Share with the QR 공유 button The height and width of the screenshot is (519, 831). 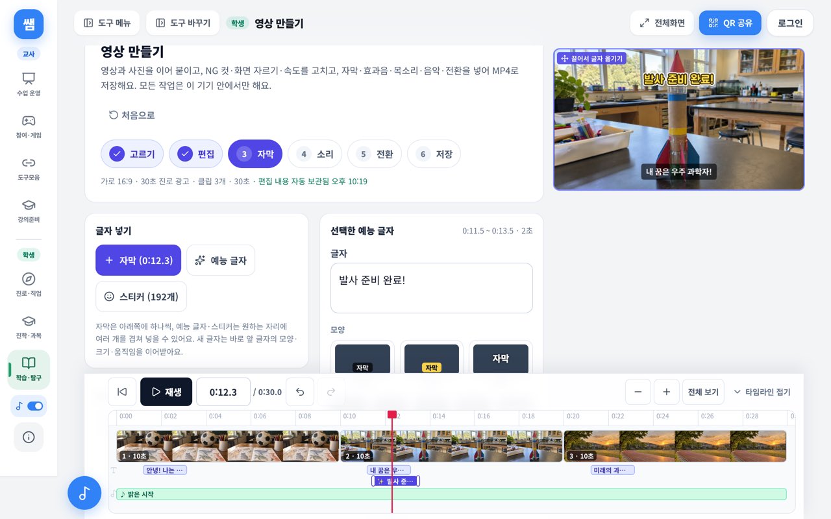[x=730, y=23]
